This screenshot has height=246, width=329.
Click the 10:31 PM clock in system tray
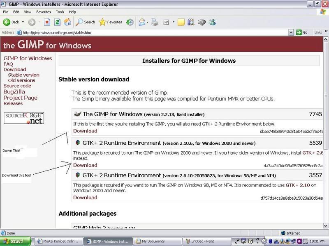(x=317, y=241)
